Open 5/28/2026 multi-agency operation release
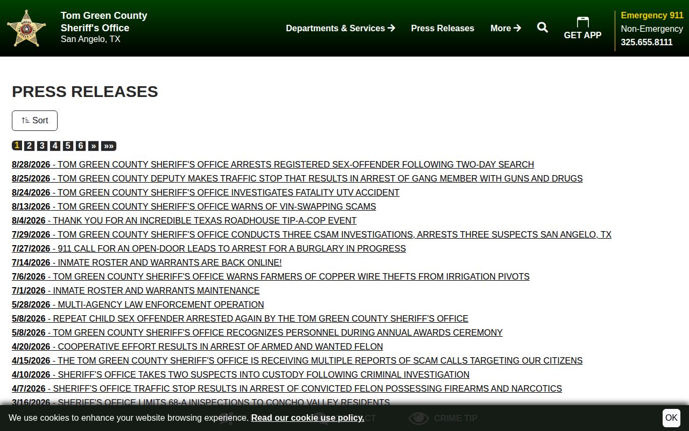Viewport: 689px width, 431px height. (x=138, y=304)
